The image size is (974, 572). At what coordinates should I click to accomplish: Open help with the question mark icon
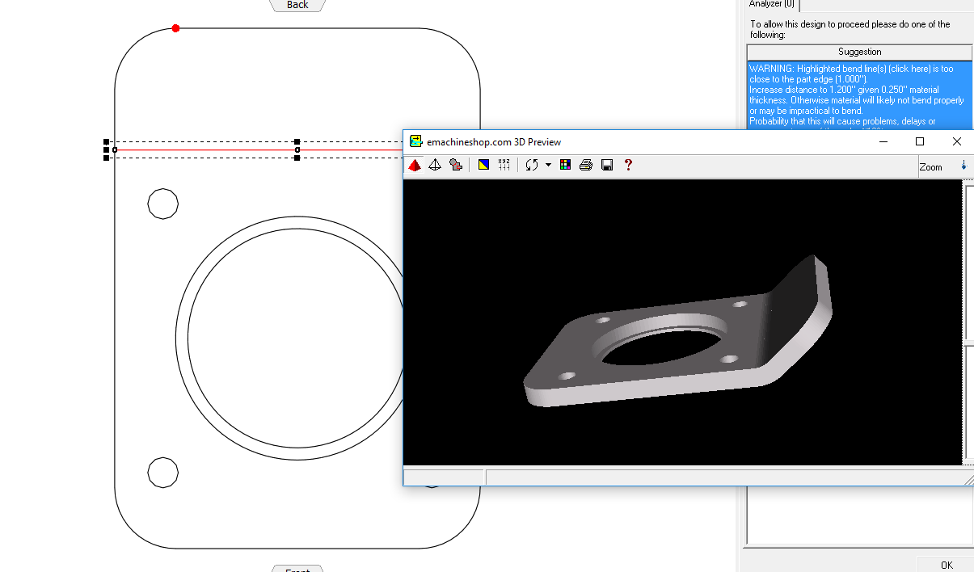[x=628, y=165]
